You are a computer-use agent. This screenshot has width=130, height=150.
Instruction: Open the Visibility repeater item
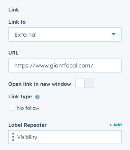coord(65,137)
